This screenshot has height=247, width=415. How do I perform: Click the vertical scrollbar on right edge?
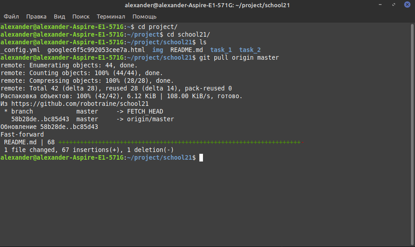[412, 134]
